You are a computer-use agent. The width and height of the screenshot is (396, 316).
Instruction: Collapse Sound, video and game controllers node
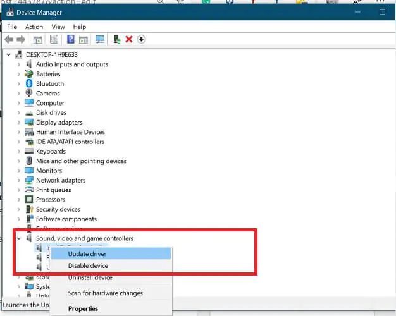click(x=19, y=238)
